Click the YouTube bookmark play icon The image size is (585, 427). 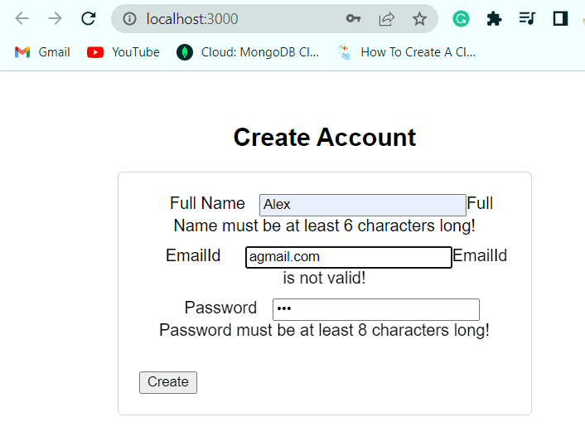pyautogui.click(x=95, y=52)
